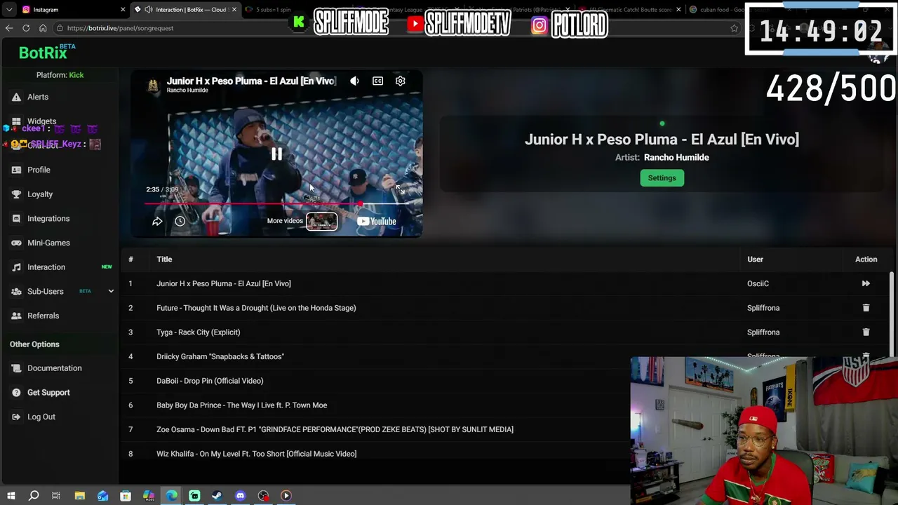
Task: Delete the Future song request
Action: 866,308
